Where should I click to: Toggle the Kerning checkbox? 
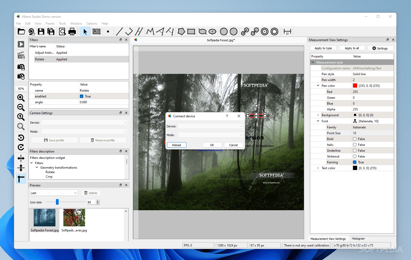tap(355, 162)
